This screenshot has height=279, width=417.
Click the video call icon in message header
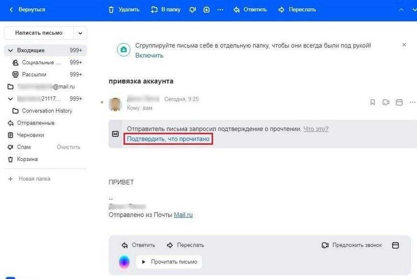(x=386, y=102)
